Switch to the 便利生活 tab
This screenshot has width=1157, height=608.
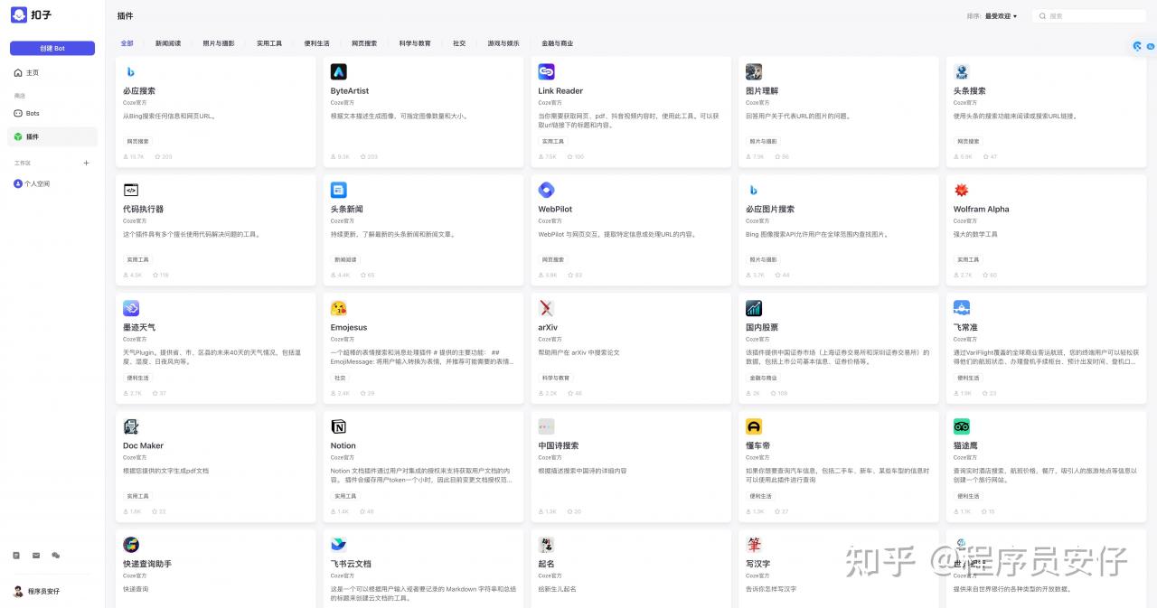point(317,43)
